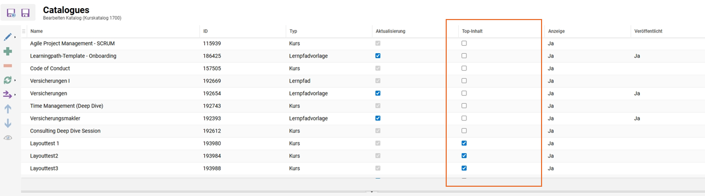705x196 pixels.
Task: Click Veröffentlicht Ja for Learningpath-Template - Onboarding
Action: 637,56
